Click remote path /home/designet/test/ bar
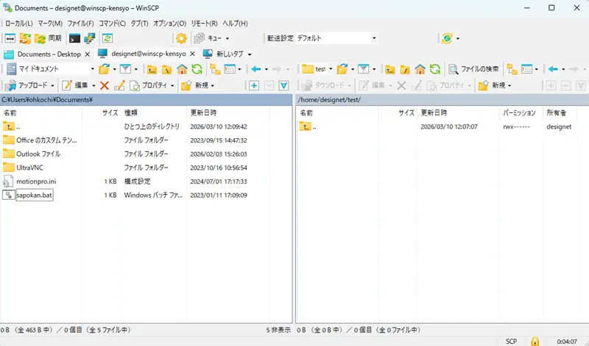 (x=442, y=100)
